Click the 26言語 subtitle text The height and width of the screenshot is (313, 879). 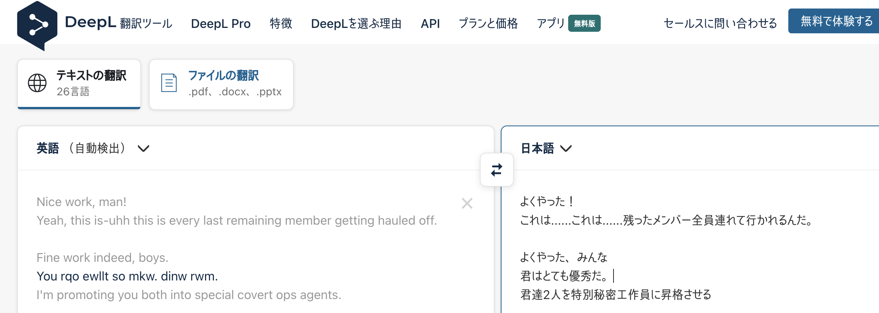pos(73,92)
